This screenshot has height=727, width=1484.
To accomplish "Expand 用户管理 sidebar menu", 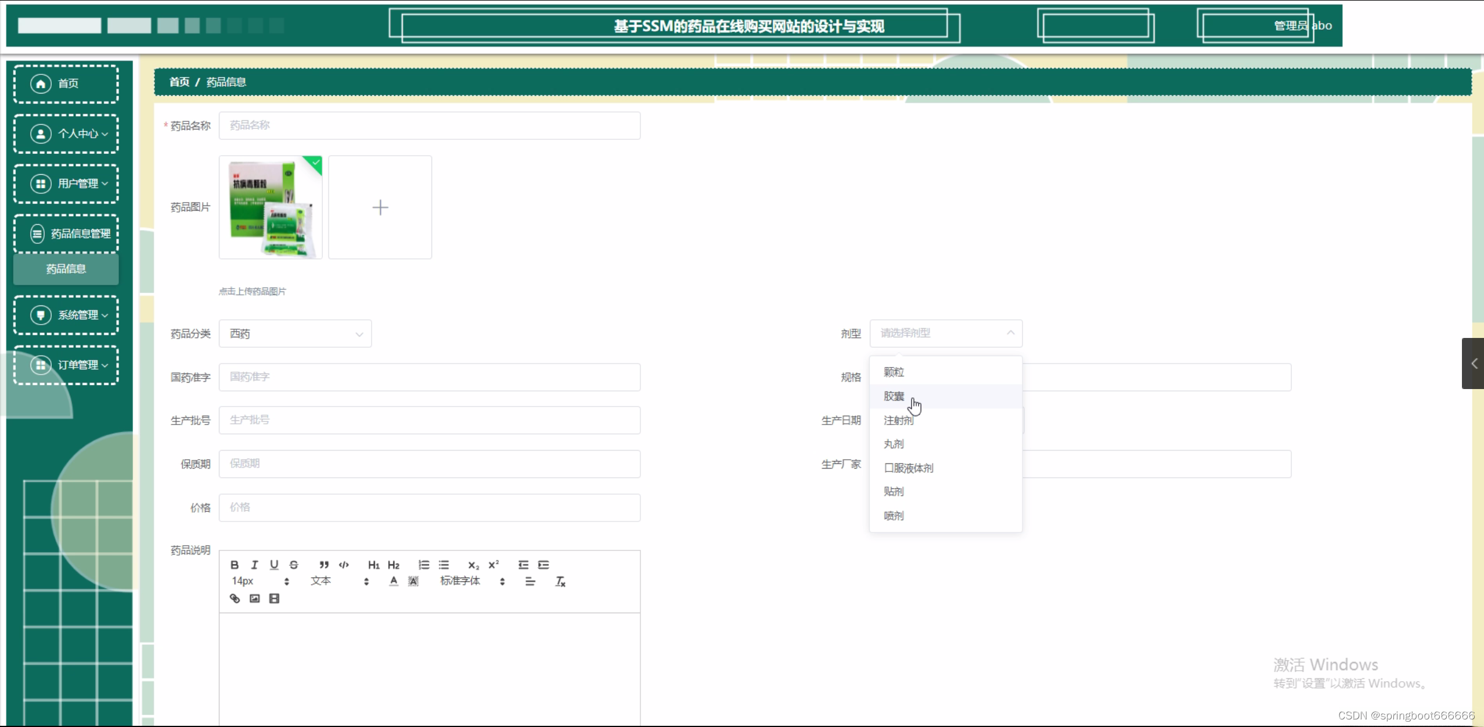I will (x=66, y=184).
